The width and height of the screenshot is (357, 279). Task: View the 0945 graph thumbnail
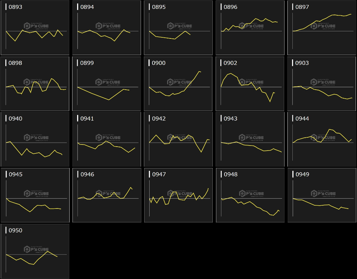(x=35, y=195)
